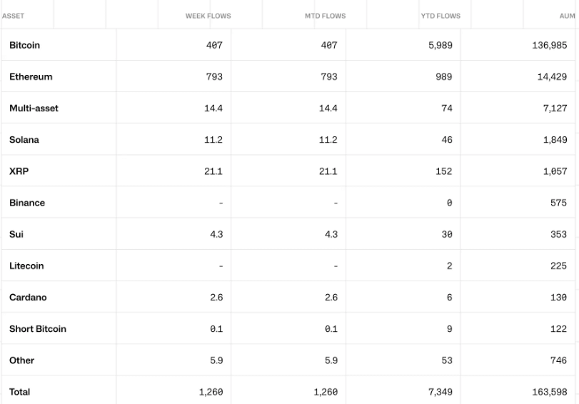
Task: Select the Litecoin row label
Action: [26, 266]
